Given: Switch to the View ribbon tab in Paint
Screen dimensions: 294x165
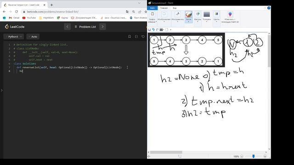Looking at the screenshot, I should coord(175,8).
